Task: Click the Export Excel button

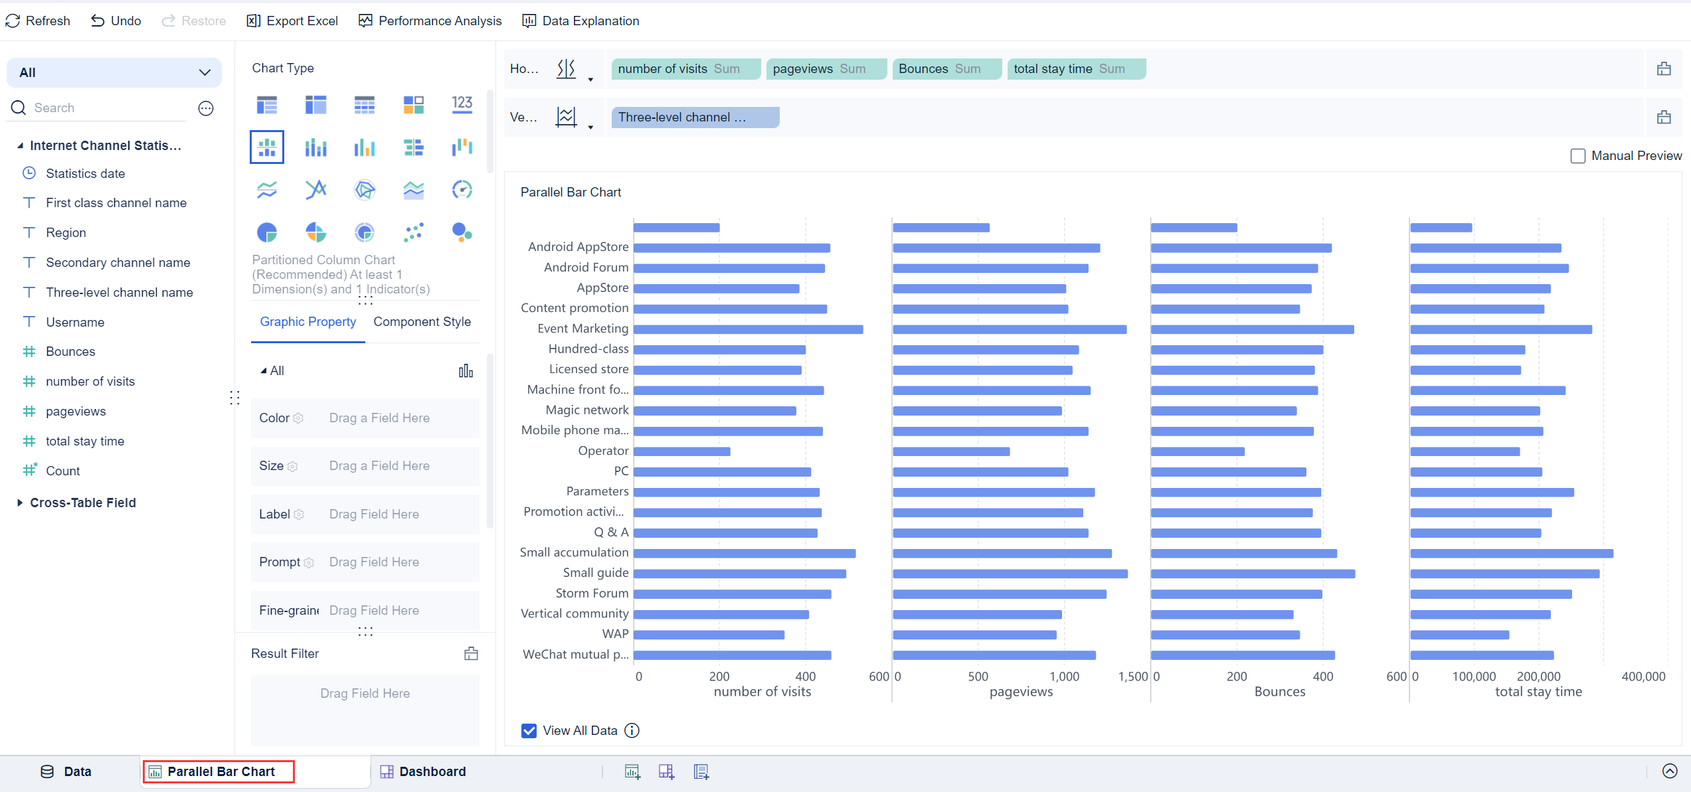Action: pyautogui.click(x=292, y=21)
